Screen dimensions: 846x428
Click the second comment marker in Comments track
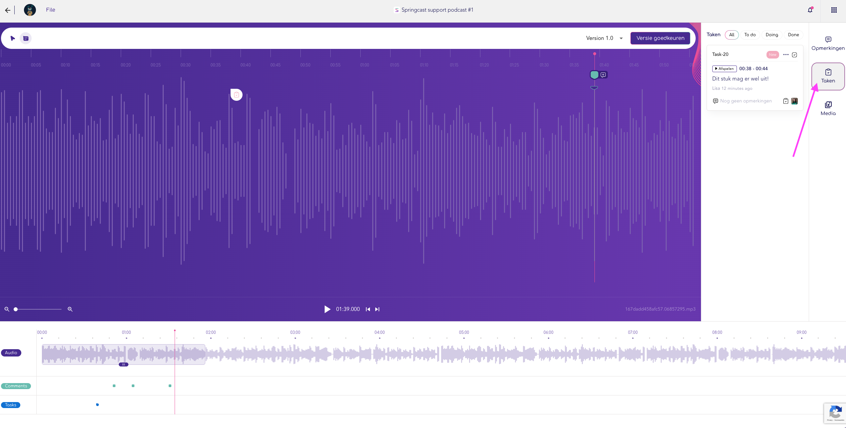[x=133, y=386]
